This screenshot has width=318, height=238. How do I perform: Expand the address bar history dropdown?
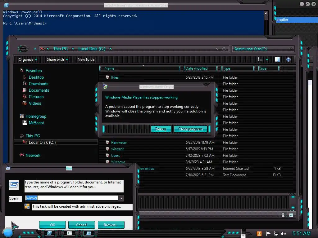point(217,49)
